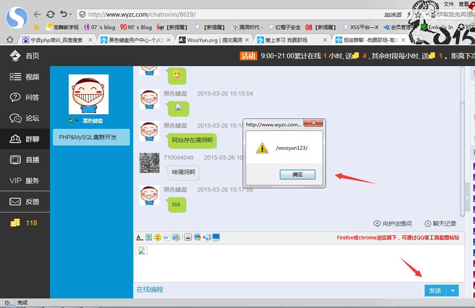Click the 发送 send button
Viewport: 475px width, 308px height.
click(x=435, y=291)
